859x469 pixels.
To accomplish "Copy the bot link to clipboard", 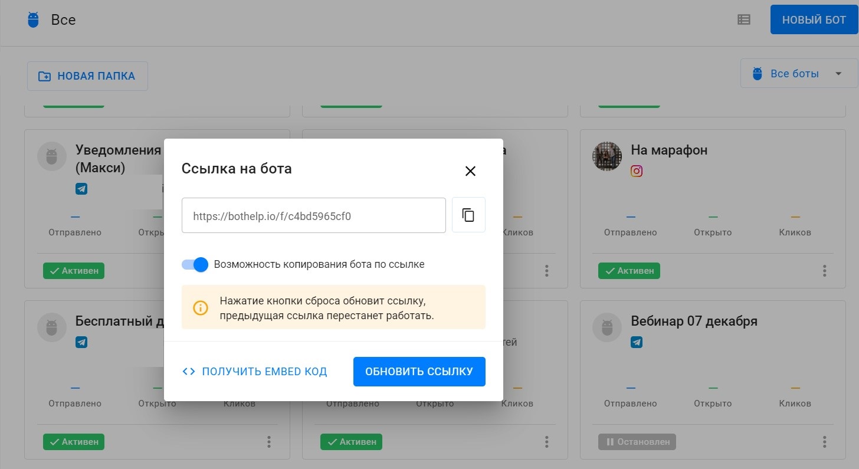I will (468, 215).
